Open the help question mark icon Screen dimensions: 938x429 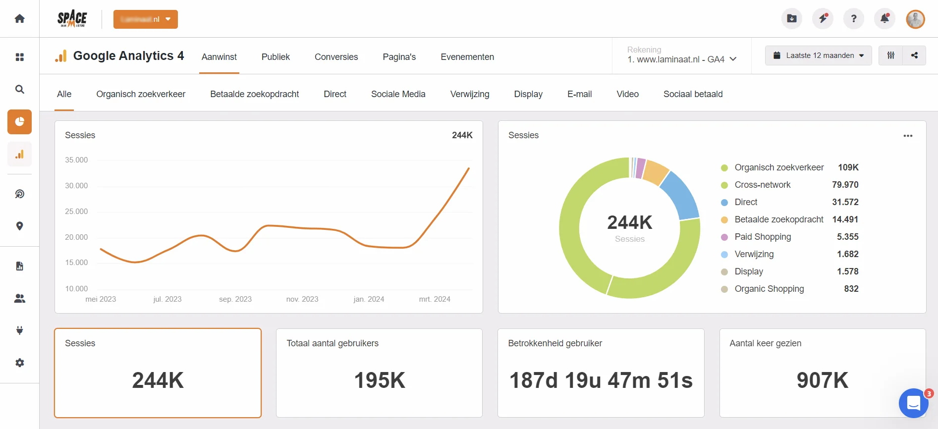tap(854, 19)
